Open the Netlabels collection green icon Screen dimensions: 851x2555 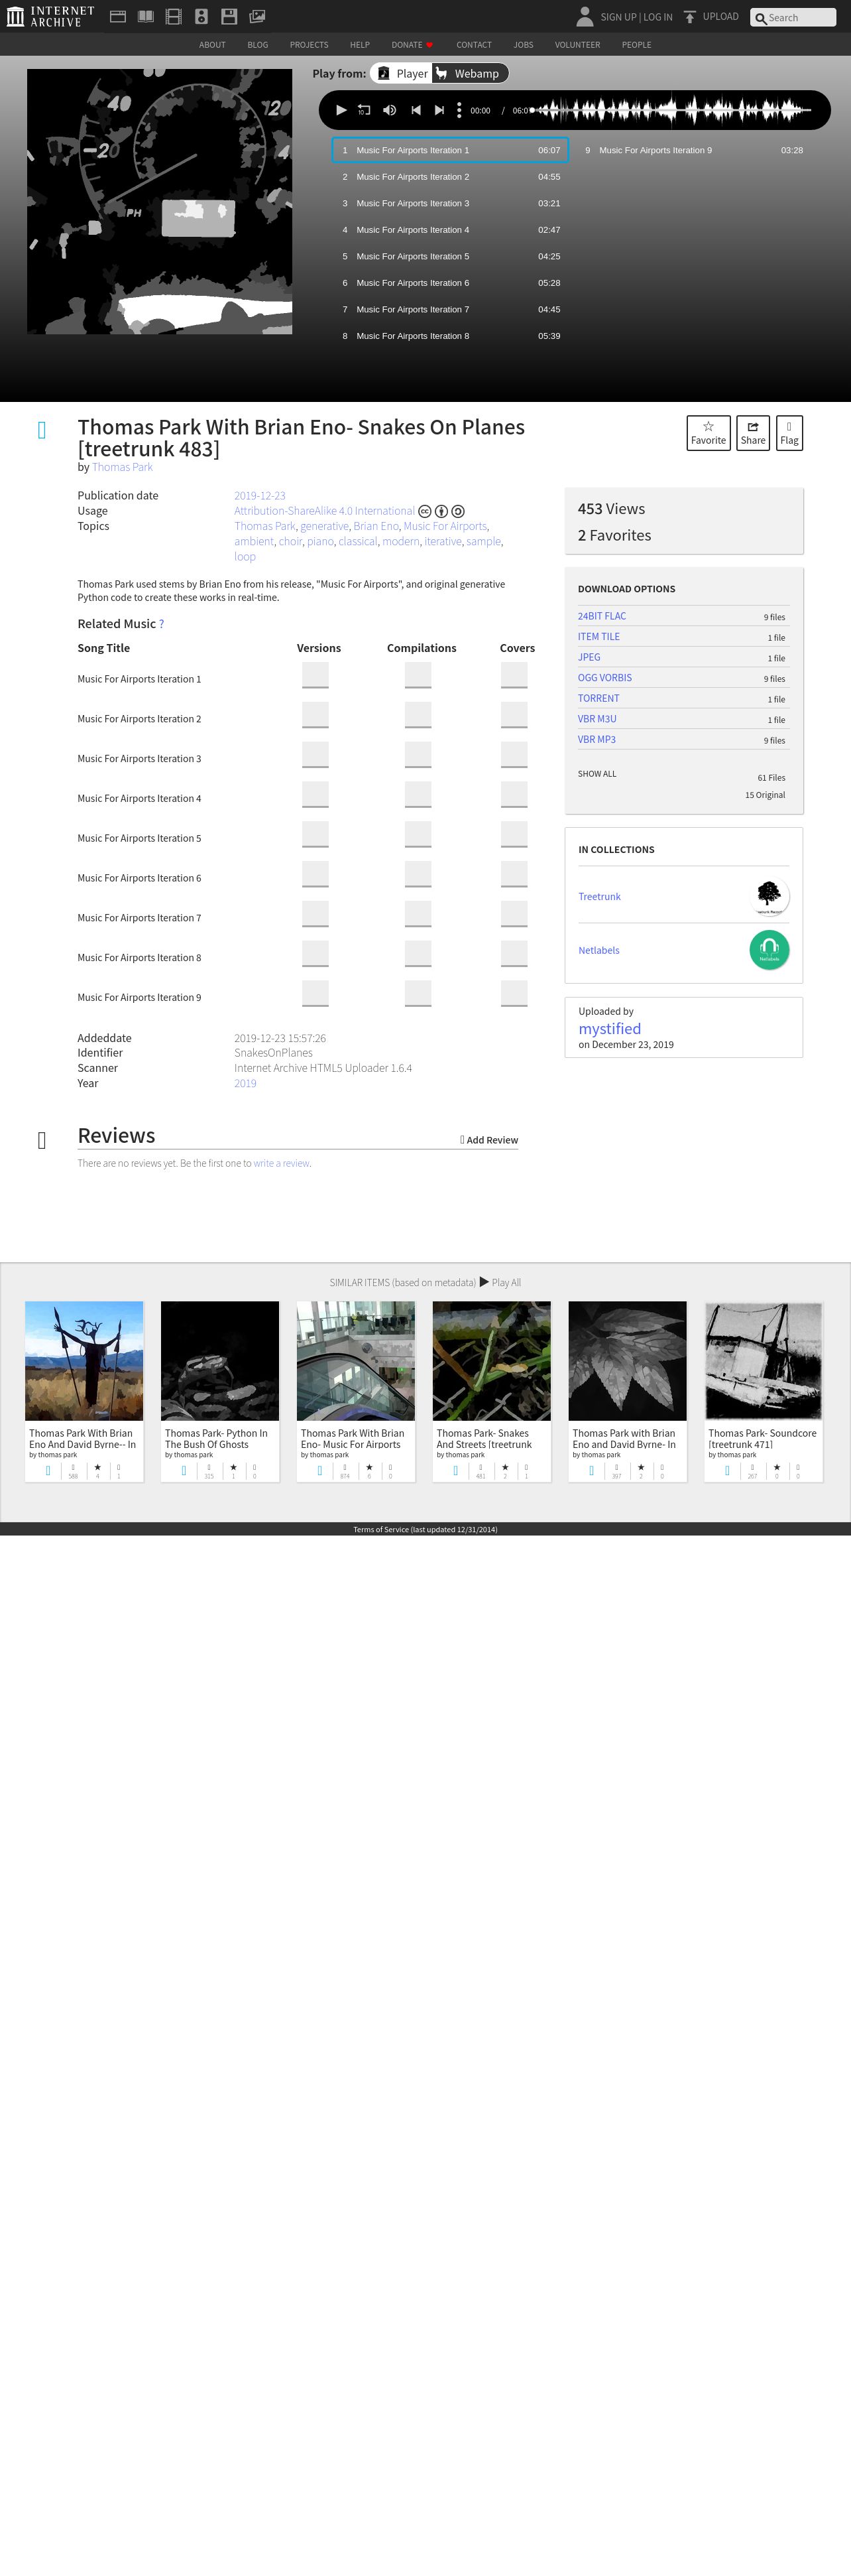pos(769,950)
